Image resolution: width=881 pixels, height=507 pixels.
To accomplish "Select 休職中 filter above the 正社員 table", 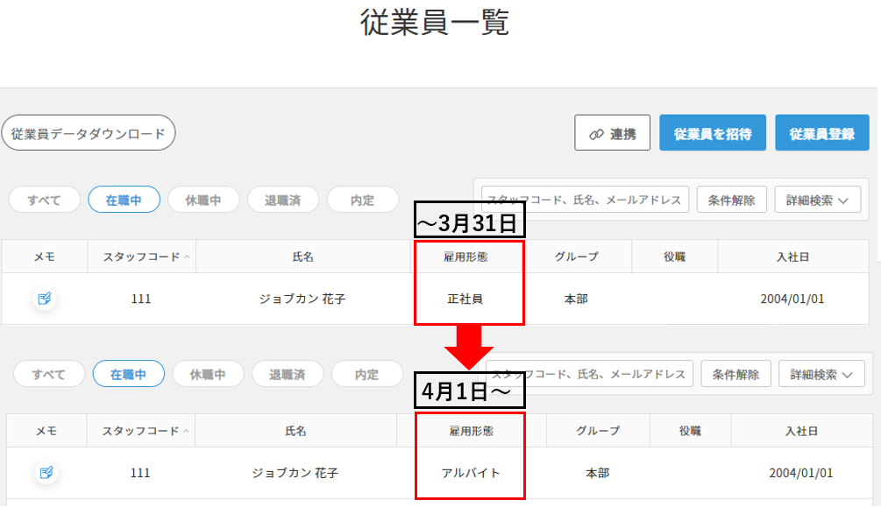I will 202,200.
